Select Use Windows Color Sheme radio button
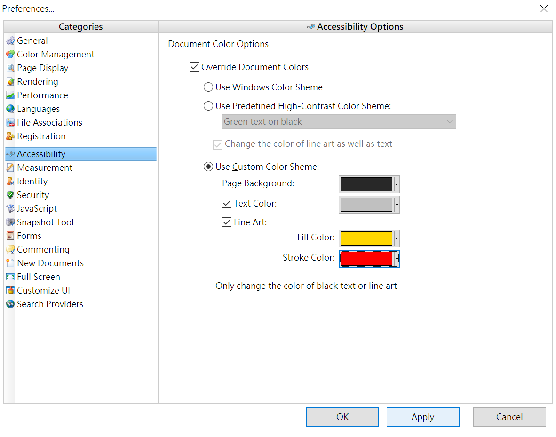 coord(208,87)
